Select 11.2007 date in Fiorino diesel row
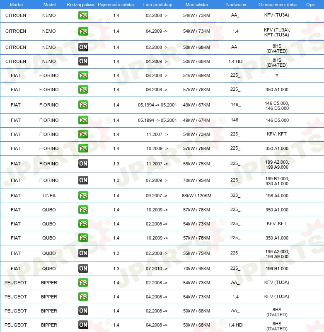This screenshot has width=324, height=332. [x=157, y=164]
